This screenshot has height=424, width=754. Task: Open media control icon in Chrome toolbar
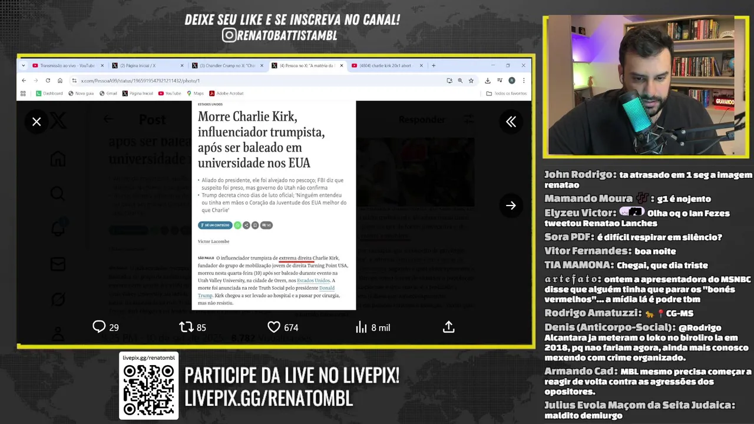500,81
